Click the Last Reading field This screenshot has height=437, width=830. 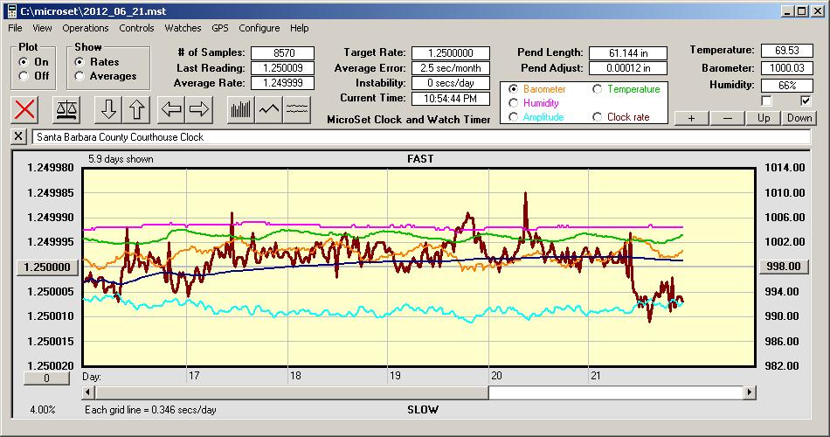coord(283,68)
